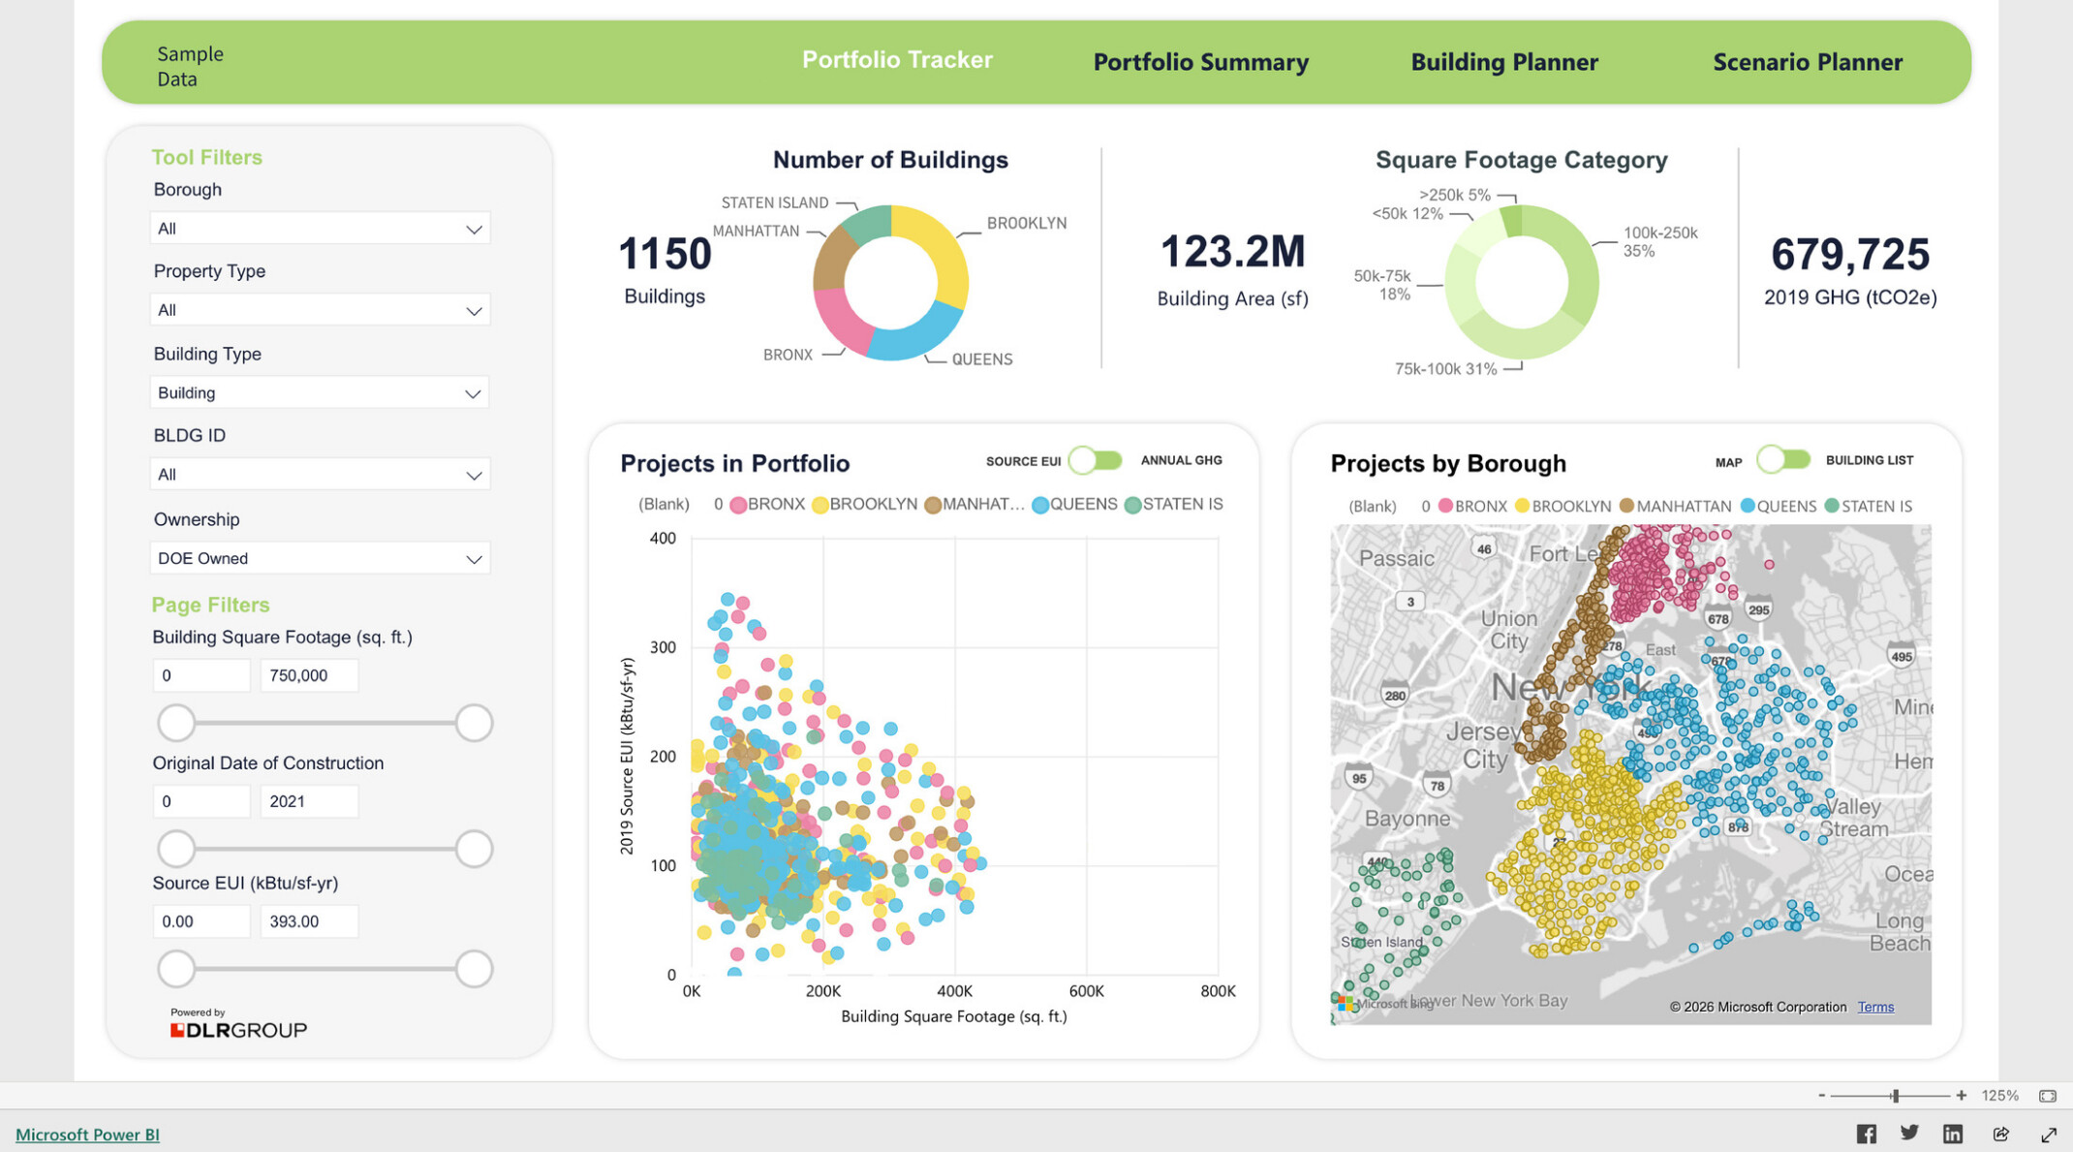
Task: Click the 393.00 Source EUI max field
Action: pyautogui.click(x=309, y=921)
